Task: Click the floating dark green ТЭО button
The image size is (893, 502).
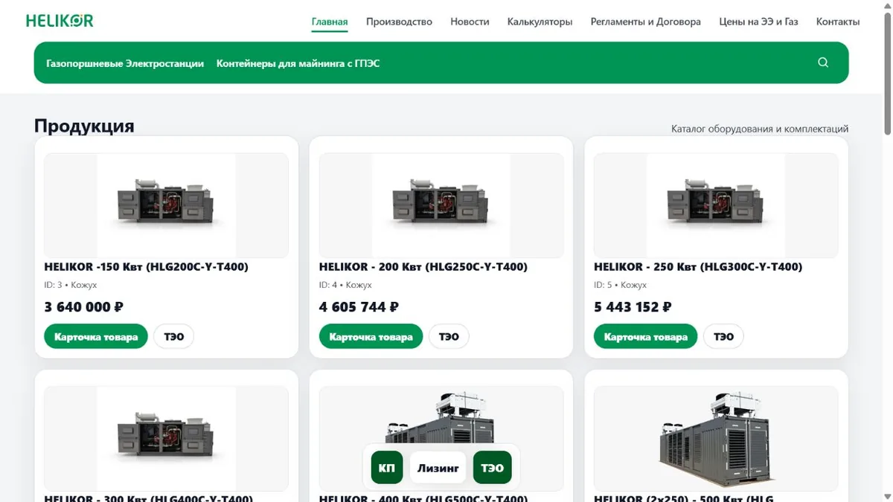Action: (492, 468)
